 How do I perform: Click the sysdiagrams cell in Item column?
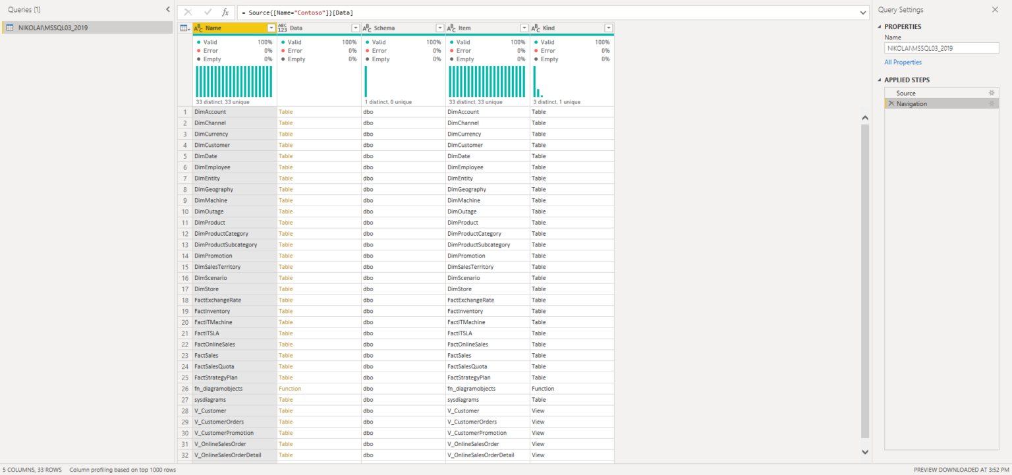pyautogui.click(x=488, y=399)
